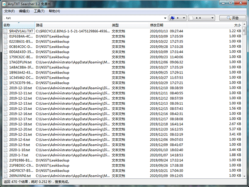Viewport: 249px width, 187px height.
Task: Select the 2019-12-9.txt file name
Action: point(20,145)
